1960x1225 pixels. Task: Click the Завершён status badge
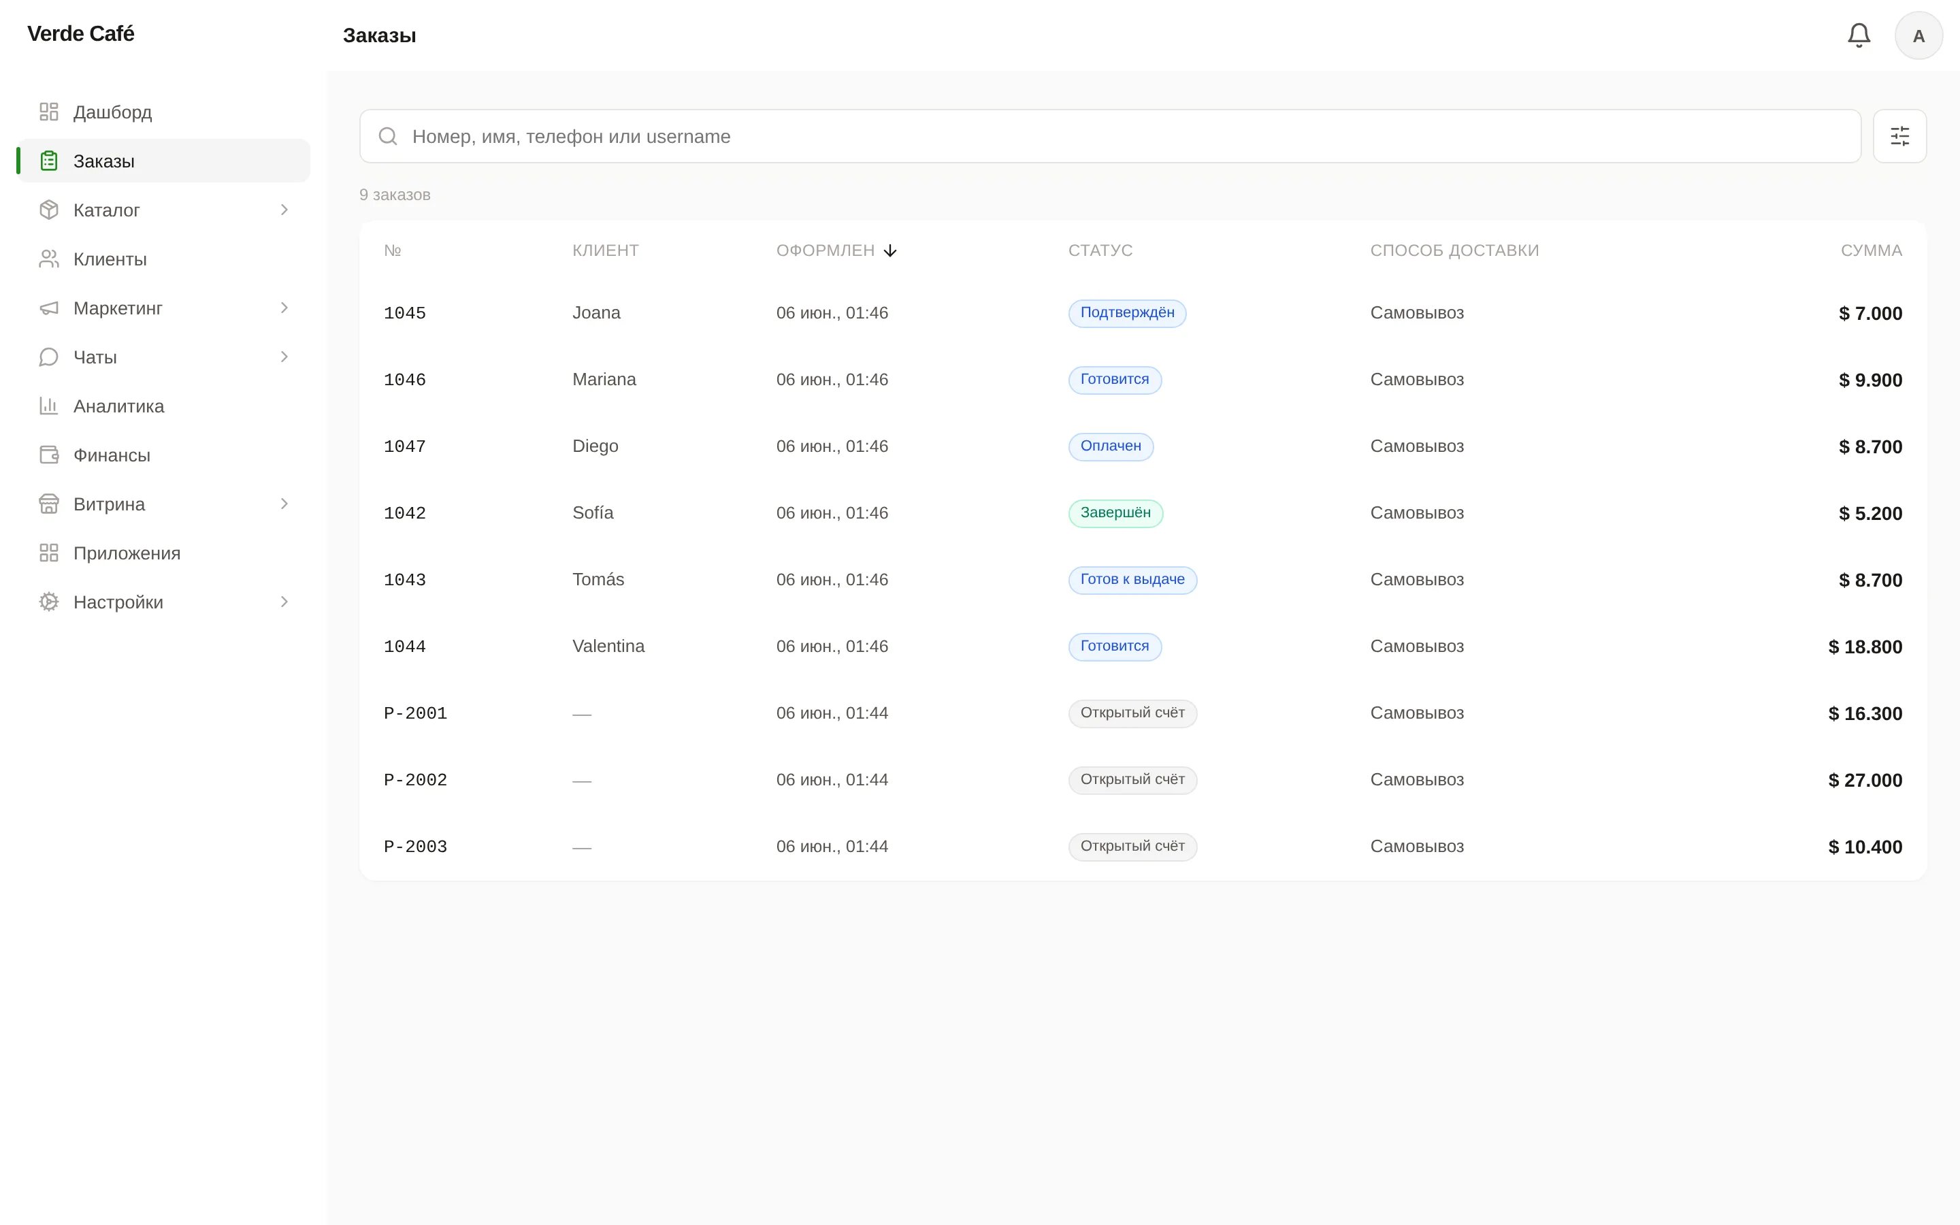(x=1115, y=513)
